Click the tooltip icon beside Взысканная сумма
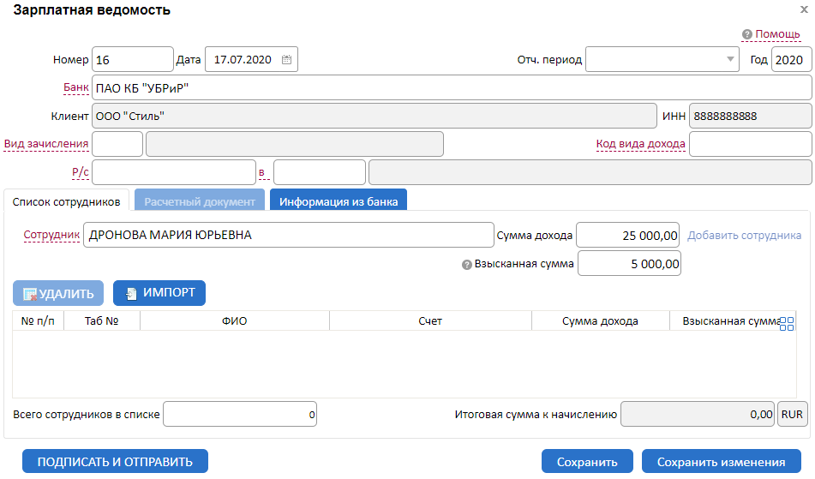The height and width of the screenshot is (479, 815). click(x=467, y=265)
